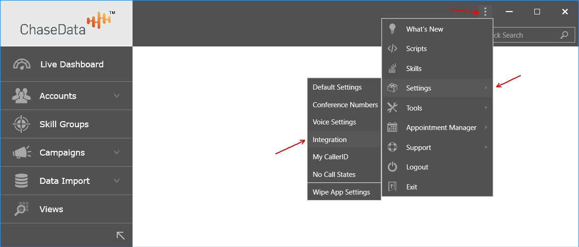Screen dimensions: 579x247
Task: Click the three-dot vertical menu icon
Action: click(485, 12)
